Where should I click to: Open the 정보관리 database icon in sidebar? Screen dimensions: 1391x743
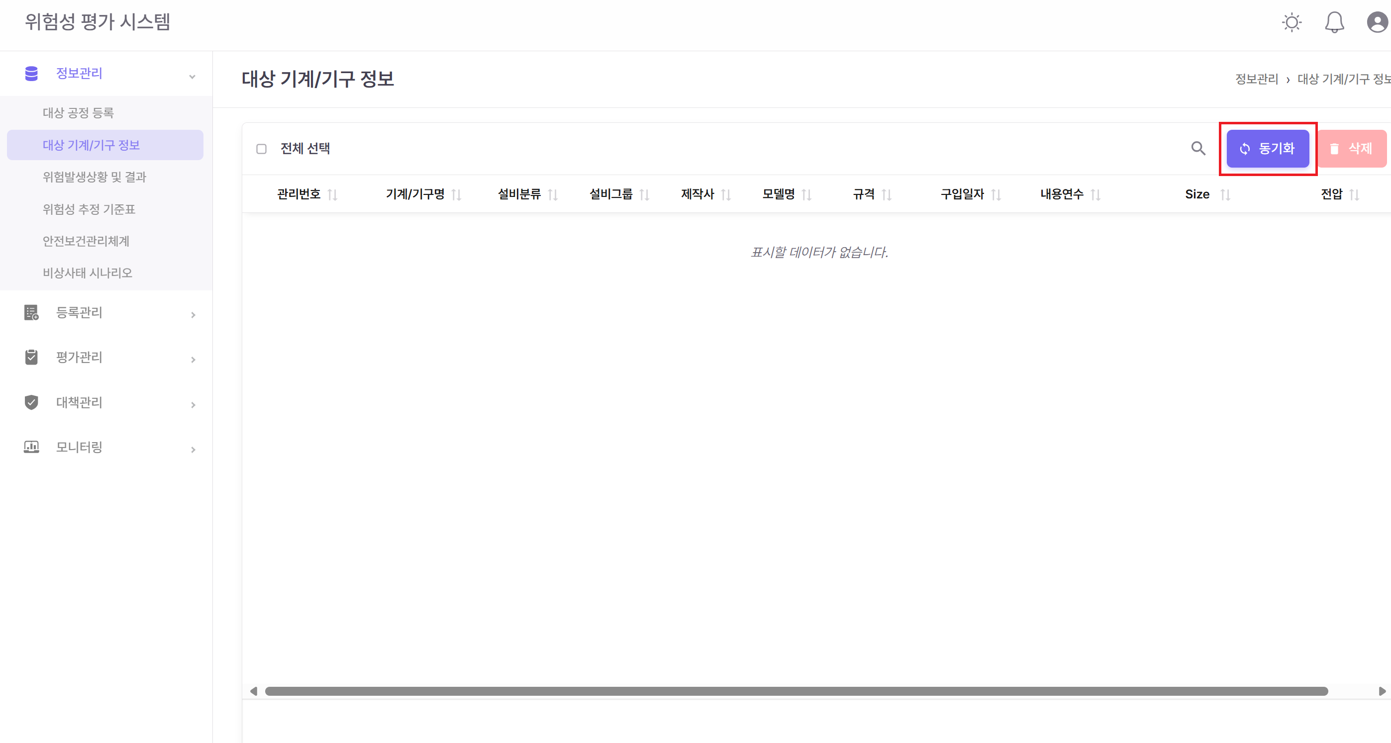(x=31, y=74)
